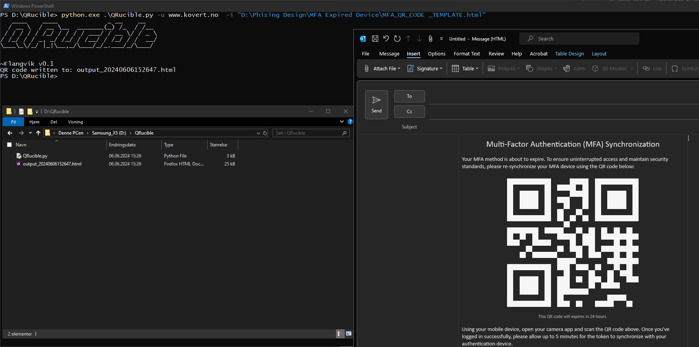This screenshot has width=699, height=347.
Task: Click the Søk i QRucible search box
Action: click(311, 133)
